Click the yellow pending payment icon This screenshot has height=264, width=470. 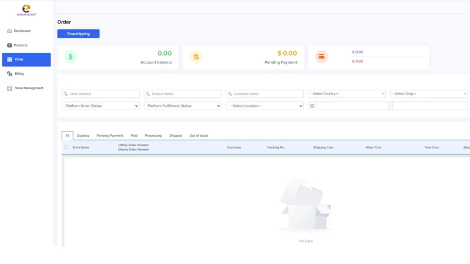coord(196,57)
